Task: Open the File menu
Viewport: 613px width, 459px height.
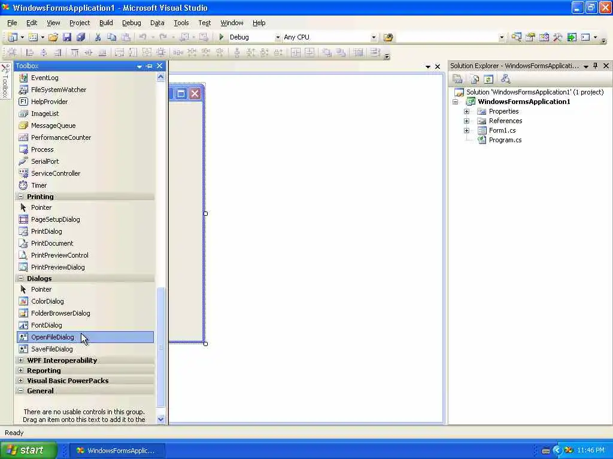Action: 12,23
